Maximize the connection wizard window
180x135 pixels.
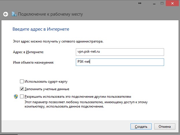coord(162,3)
